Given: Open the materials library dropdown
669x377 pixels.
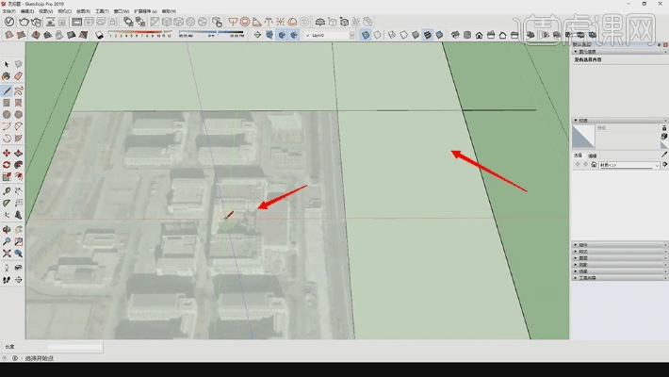Looking at the screenshot, I should click(x=627, y=165).
